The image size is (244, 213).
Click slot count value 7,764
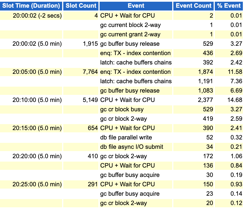point(90,72)
